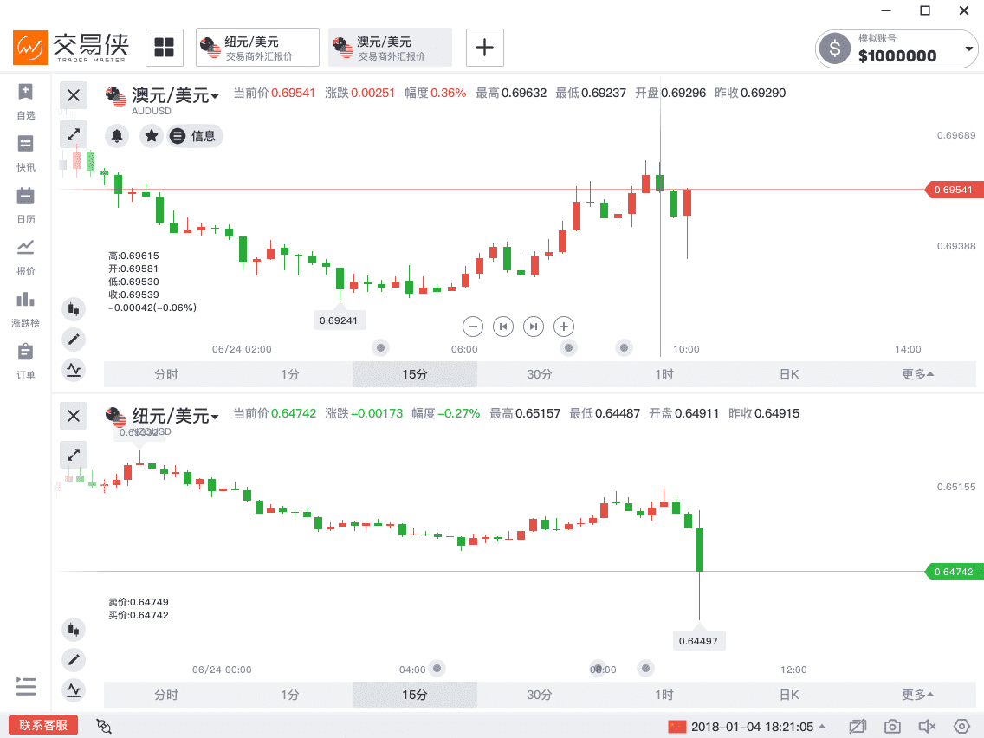Click the 联系客服 support button

[x=43, y=726]
